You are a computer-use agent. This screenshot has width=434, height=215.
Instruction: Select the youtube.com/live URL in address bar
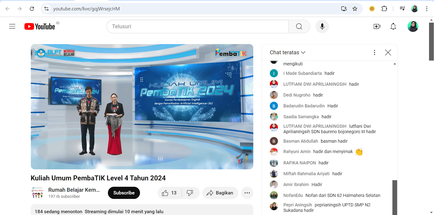87,9
